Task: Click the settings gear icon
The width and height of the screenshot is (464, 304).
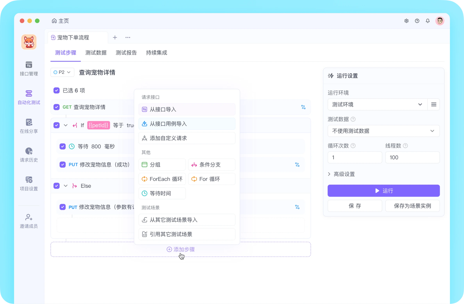Action: (x=406, y=21)
